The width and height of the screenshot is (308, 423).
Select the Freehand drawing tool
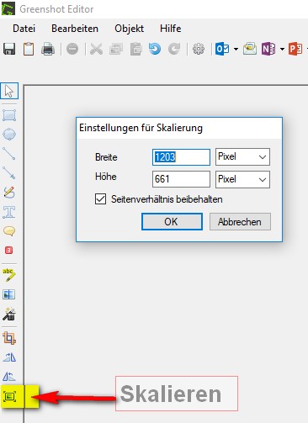pos(9,193)
